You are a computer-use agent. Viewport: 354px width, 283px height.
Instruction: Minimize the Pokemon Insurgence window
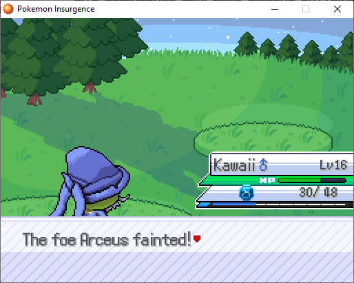(275, 9)
